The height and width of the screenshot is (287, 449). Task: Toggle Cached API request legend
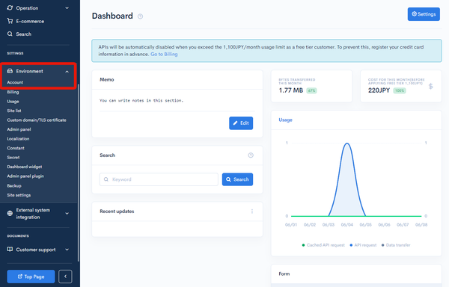point(323,245)
